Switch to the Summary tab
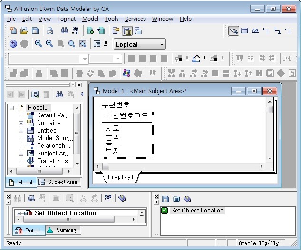Image resolution: width=301 pixels, height=250 pixels. 63,230
